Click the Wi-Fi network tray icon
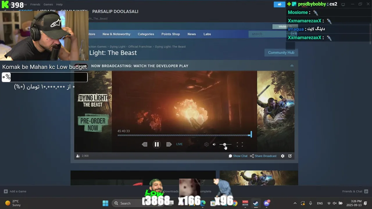This screenshot has width=372, height=209. 329,203
